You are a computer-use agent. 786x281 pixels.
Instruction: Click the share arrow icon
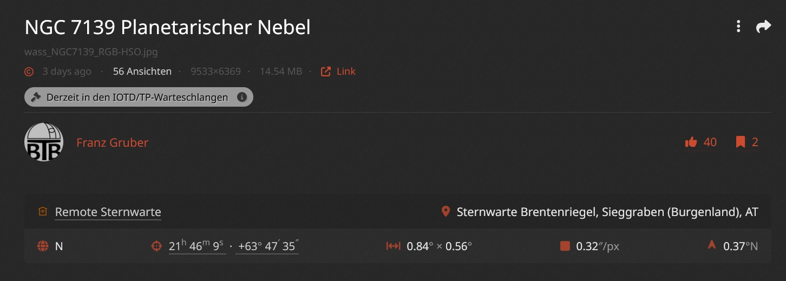(x=763, y=26)
